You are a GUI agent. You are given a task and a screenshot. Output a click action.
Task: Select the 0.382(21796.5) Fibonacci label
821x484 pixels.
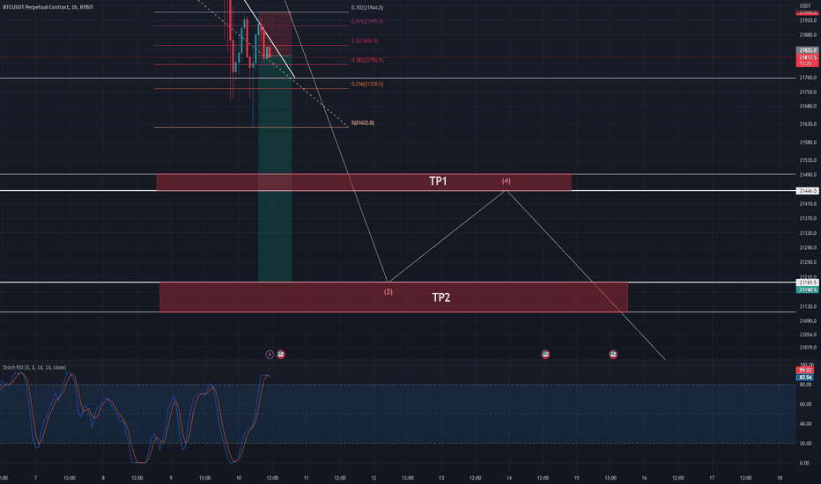point(367,60)
